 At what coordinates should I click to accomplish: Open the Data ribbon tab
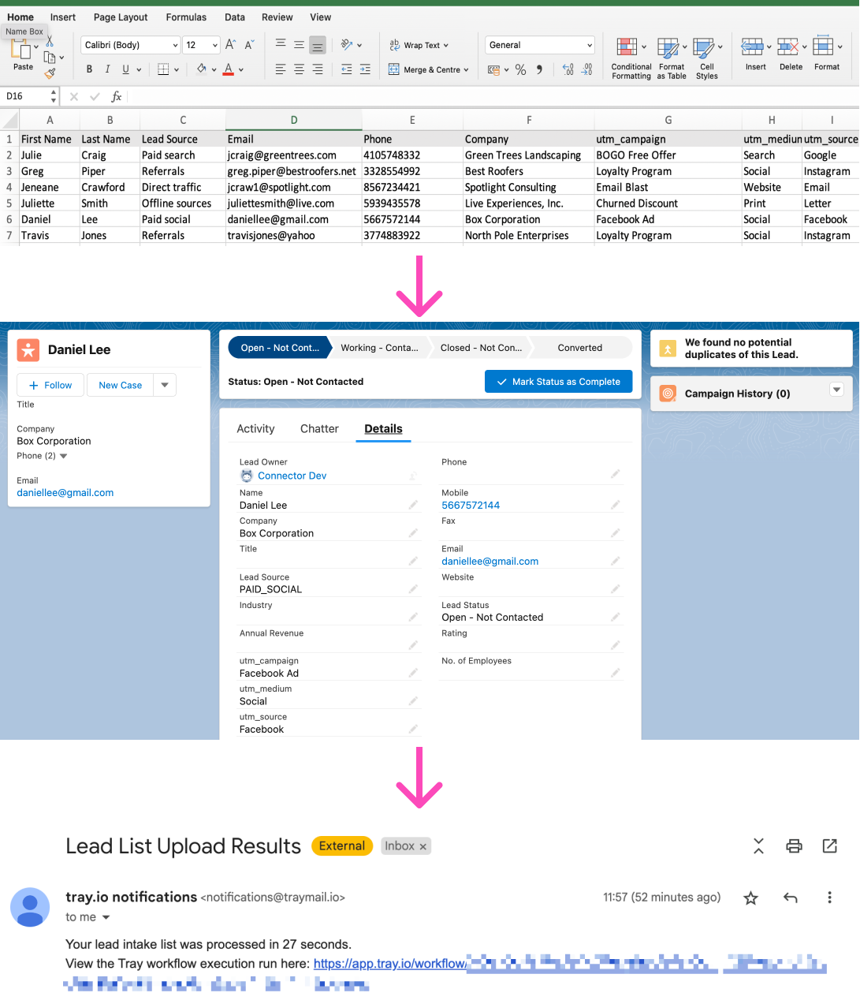(x=235, y=17)
